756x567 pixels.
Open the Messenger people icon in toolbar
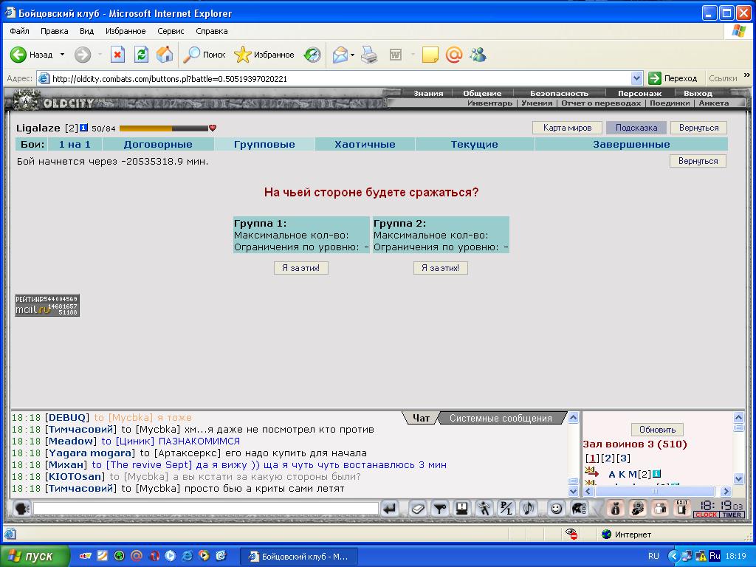tap(478, 55)
